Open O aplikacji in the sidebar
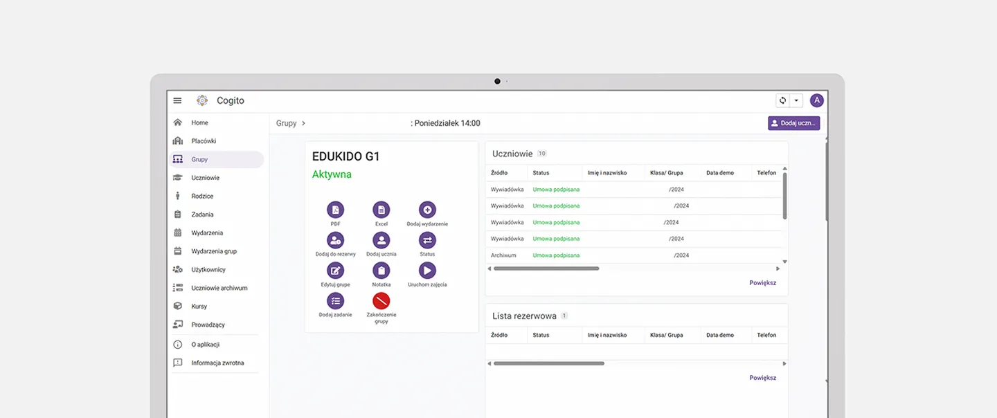 pyautogui.click(x=217, y=345)
